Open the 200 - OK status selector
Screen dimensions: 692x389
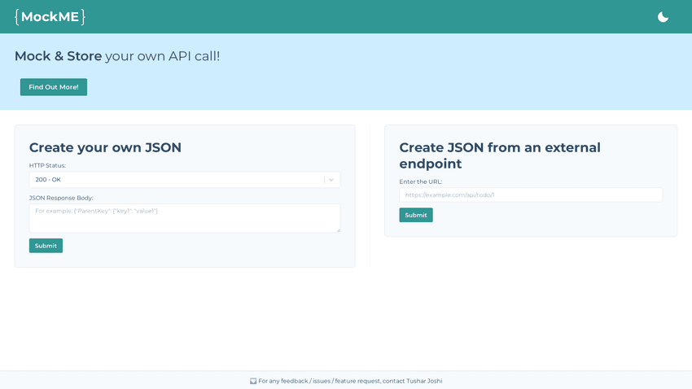(x=175, y=180)
